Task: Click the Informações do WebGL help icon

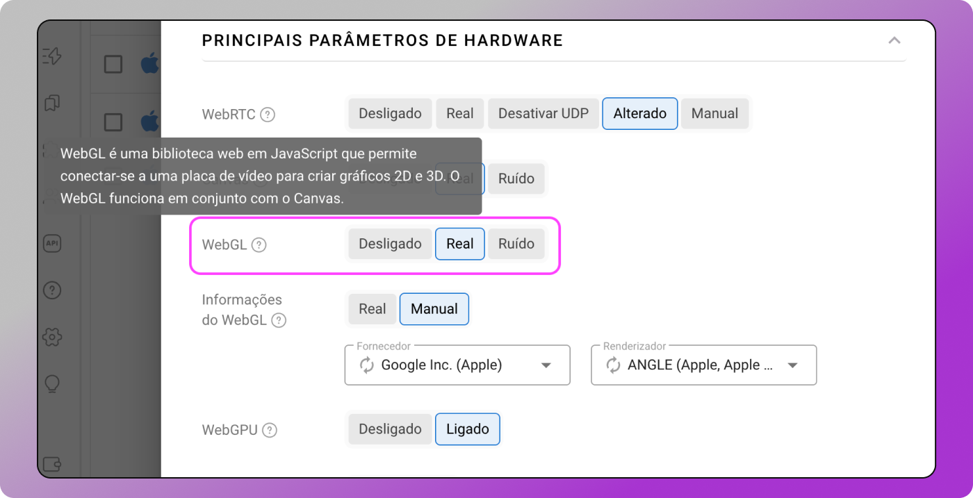Action: click(279, 320)
